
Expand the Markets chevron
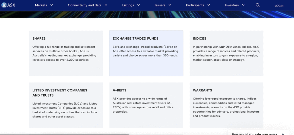pyautogui.click(x=52, y=5)
